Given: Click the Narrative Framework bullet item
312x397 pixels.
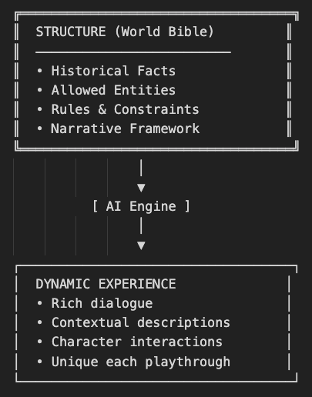Looking at the screenshot, I should tap(118, 128).
